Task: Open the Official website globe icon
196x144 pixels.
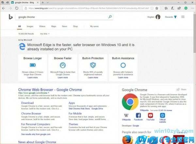Action: (162, 116)
